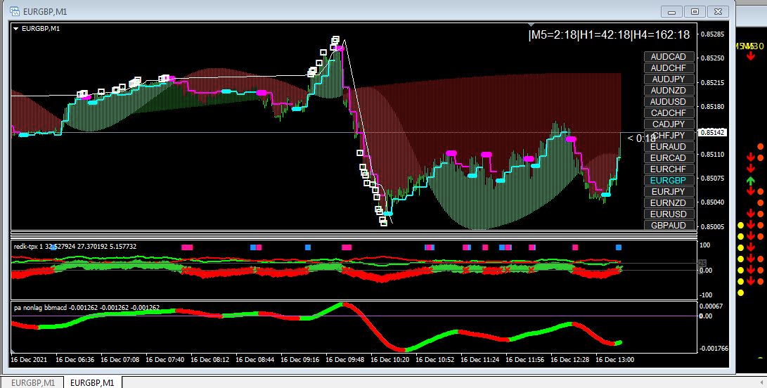This screenshot has height=388, width=767.
Task: Click the top red down arrow under M30
Action: click(x=751, y=56)
